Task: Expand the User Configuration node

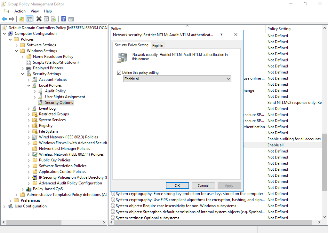Action: point(4,206)
